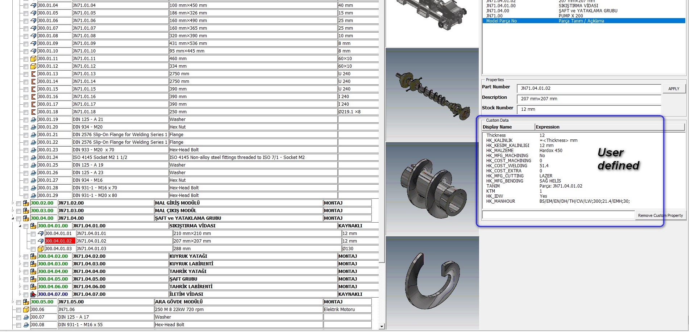Expand the J00.04.05.00 ŞAFT GRUBU branch
Viewport: 690px width, 332px height.
coord(20,279)
